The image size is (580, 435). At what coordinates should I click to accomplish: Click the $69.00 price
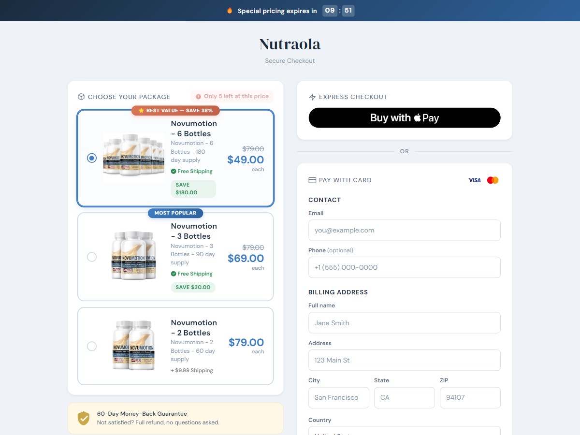pos(246,259)
